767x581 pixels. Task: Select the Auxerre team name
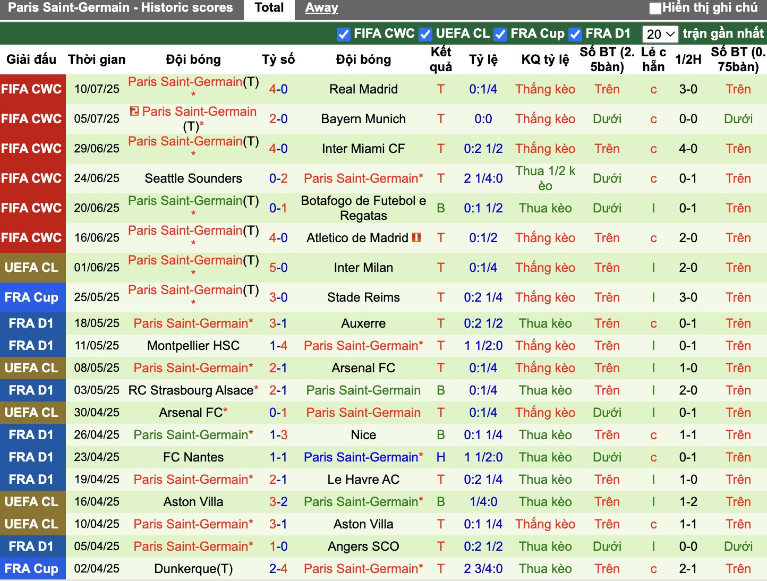[x=363, y=323]
